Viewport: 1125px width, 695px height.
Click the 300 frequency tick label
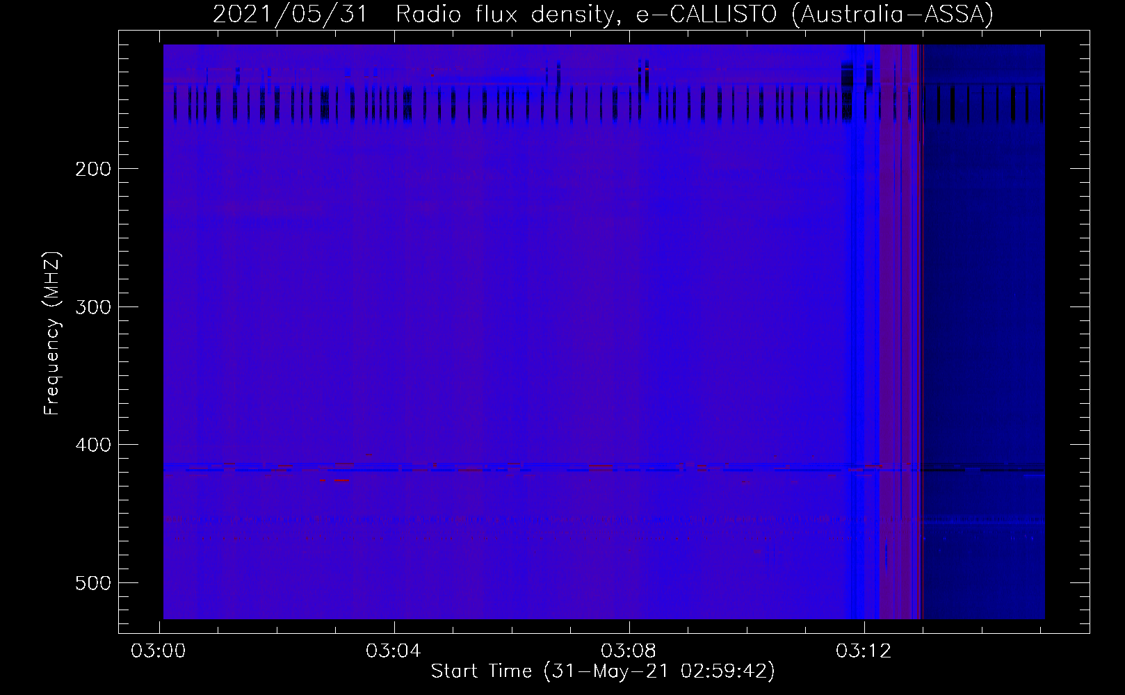[92, 307]
